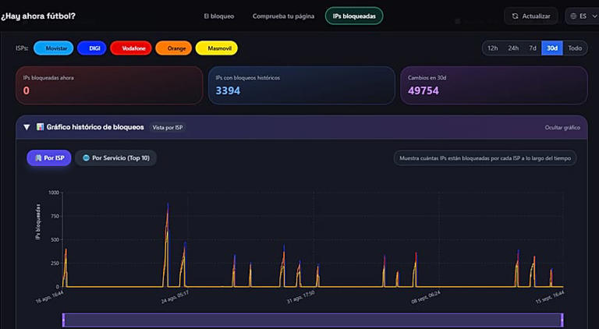Click the 08 sept. 06:24 axis label
Image resolution: width=599 pixels, height=329 pixels.
point(426,296)
